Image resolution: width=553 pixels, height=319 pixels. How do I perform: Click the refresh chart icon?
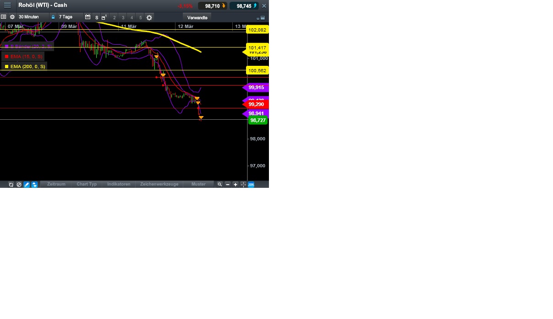coord(11,185)
